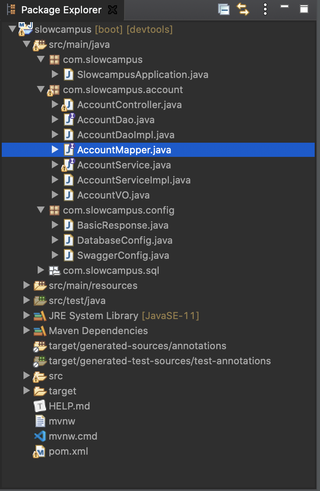This screenshot has height=491, width=320.
Task: Click the SwaggerConfig.java file icon
Action: [x=69, y=256]
